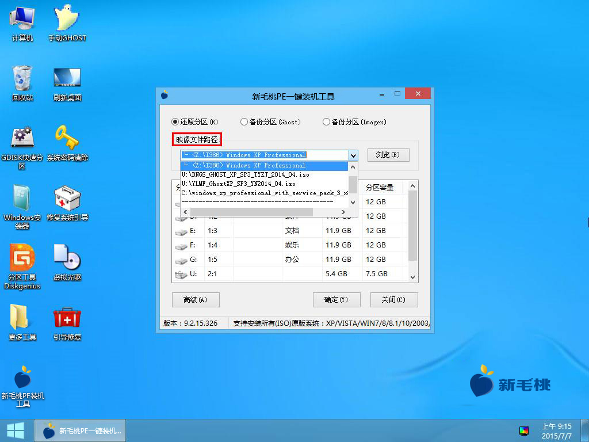Click the 版本：9.2.15.326 status text
This screenshot has width=589, height=442.
pyautogui.click(x=190, y=323)
